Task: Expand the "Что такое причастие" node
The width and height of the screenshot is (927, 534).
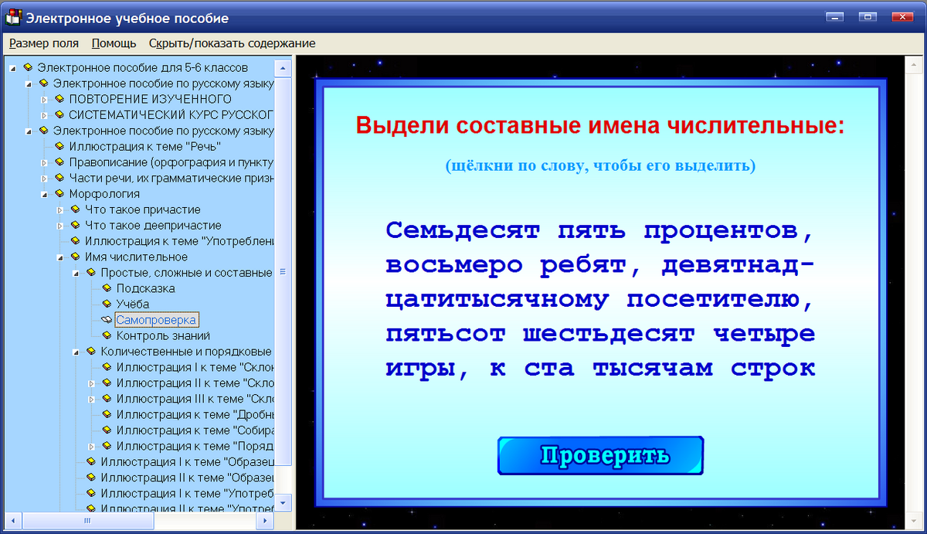Action: (59, 209)
